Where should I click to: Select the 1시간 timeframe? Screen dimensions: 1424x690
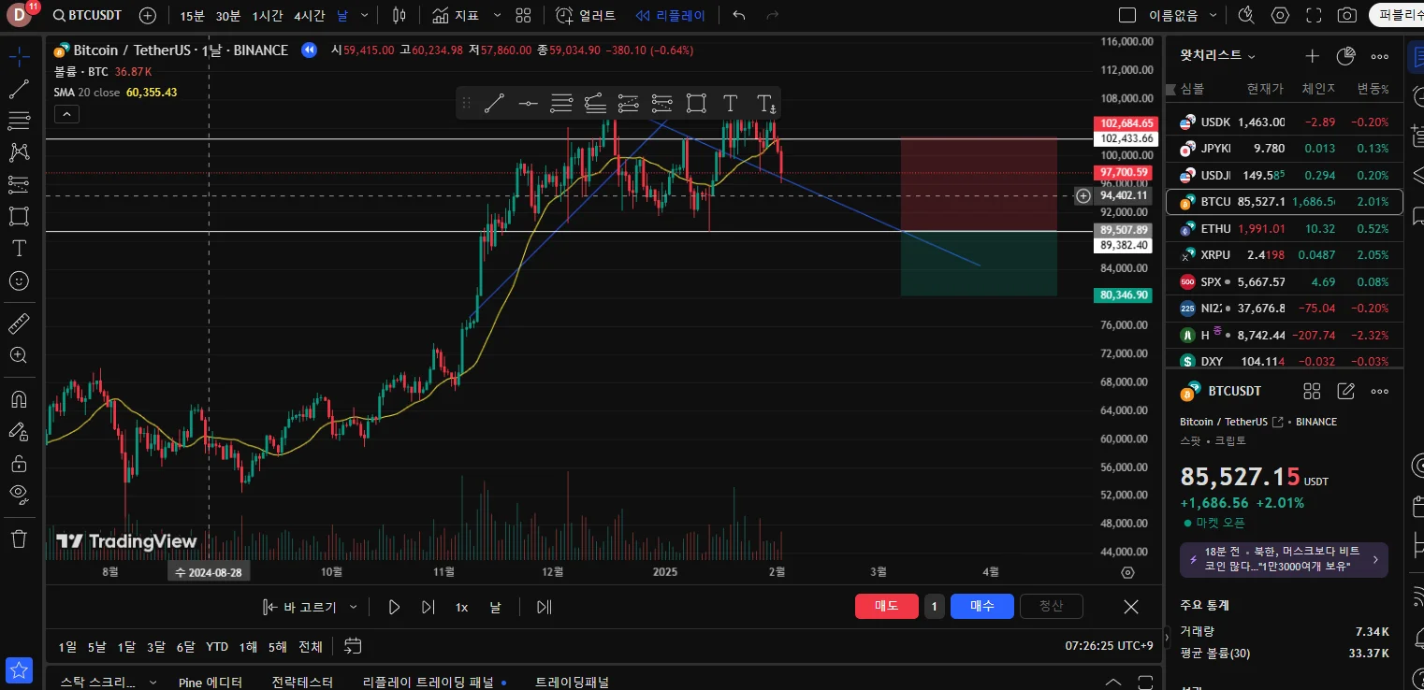(x=268, y=16)
